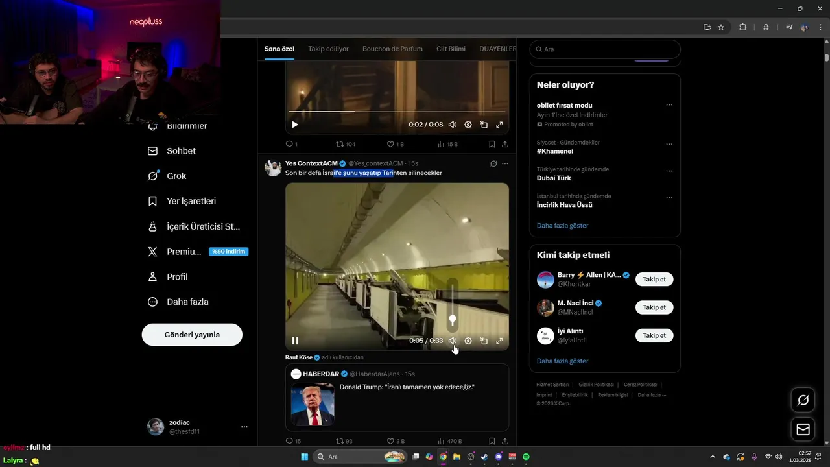Open account menu for zodiac @thesfd11

point(197,427)
